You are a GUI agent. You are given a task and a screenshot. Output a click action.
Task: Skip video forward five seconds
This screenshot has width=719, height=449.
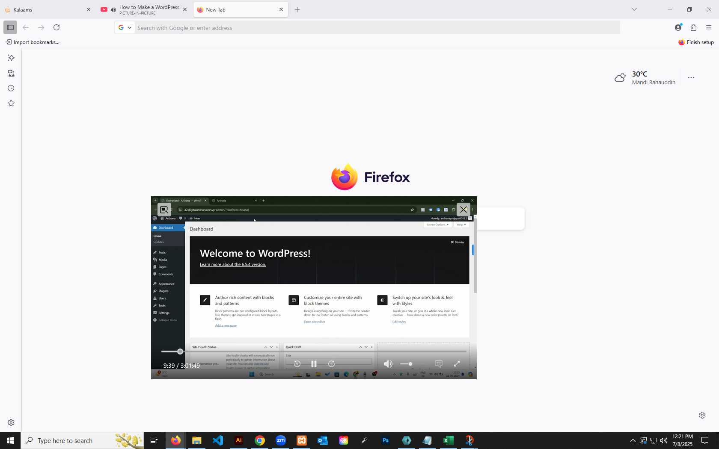(331, 364)
